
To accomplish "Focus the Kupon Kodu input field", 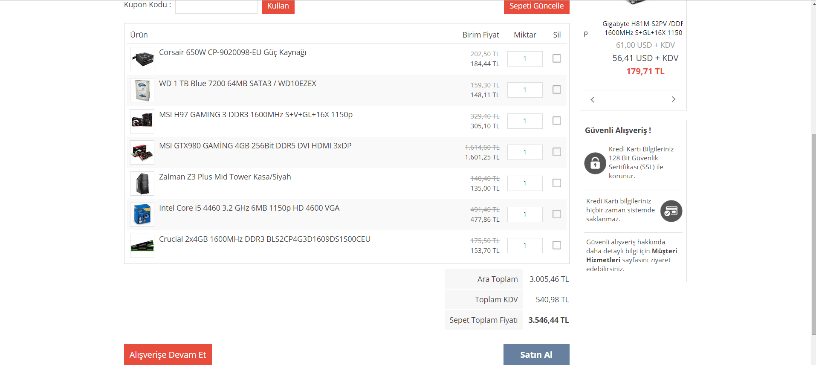I will (216, 6).
